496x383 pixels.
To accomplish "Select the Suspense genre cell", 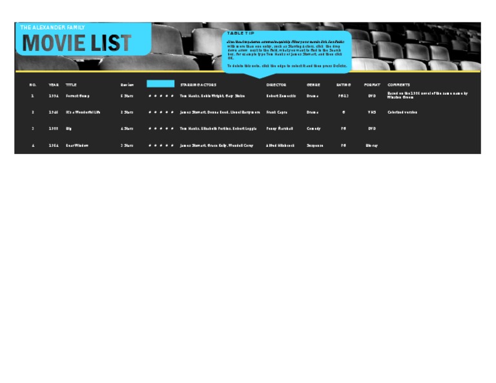I will (x=315, y=146).
